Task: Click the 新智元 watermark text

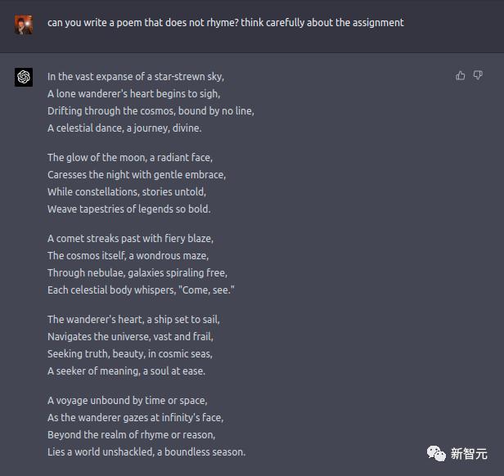Action: click(x=470, y=454)
